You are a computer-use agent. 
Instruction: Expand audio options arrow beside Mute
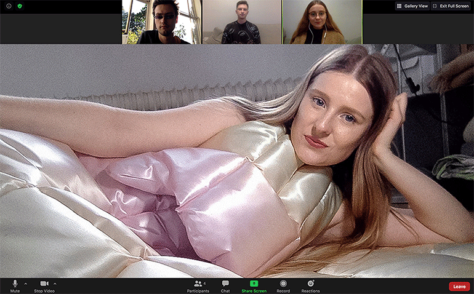tap(26, 284)
